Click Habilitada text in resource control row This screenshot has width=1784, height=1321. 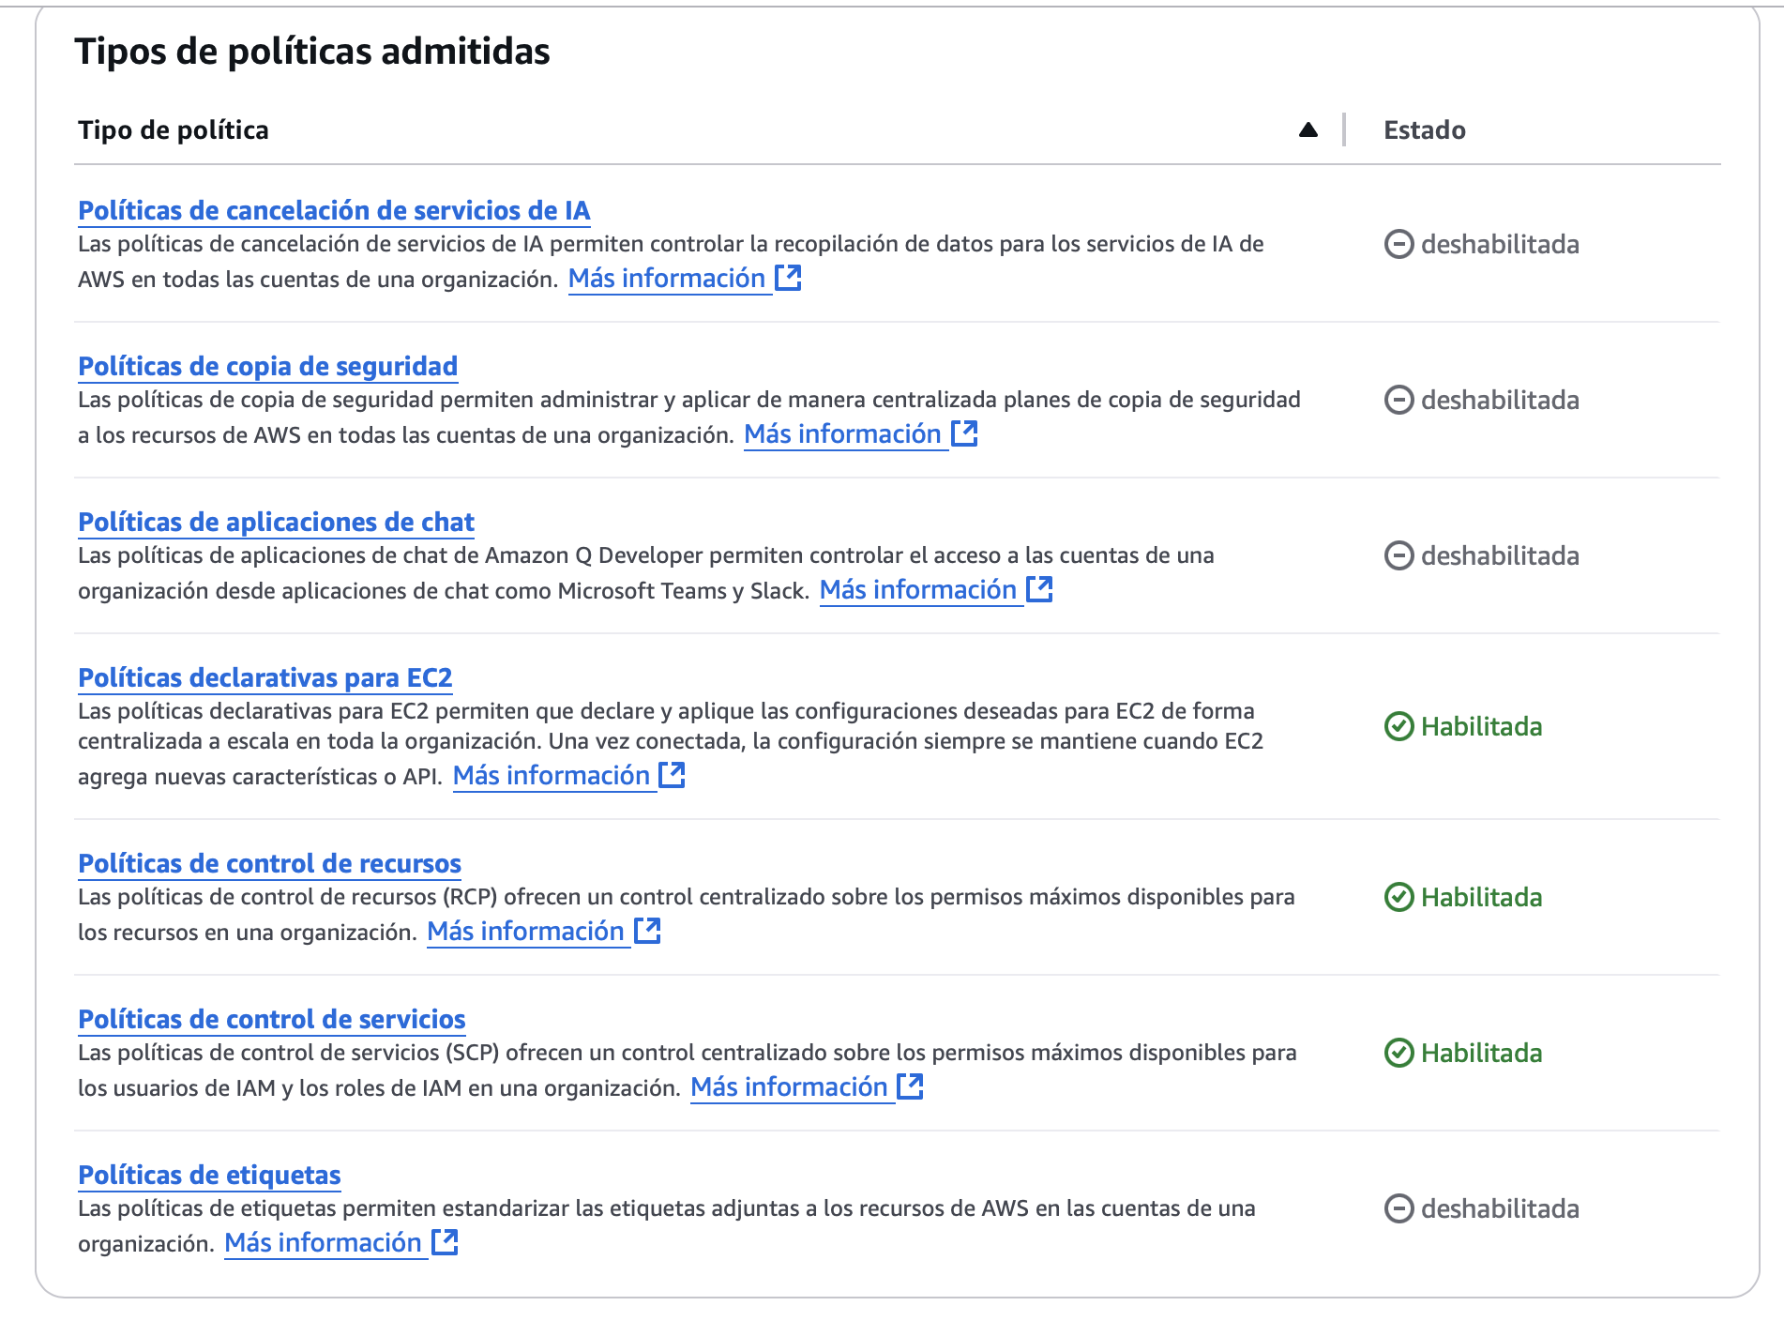(1481, 897)
